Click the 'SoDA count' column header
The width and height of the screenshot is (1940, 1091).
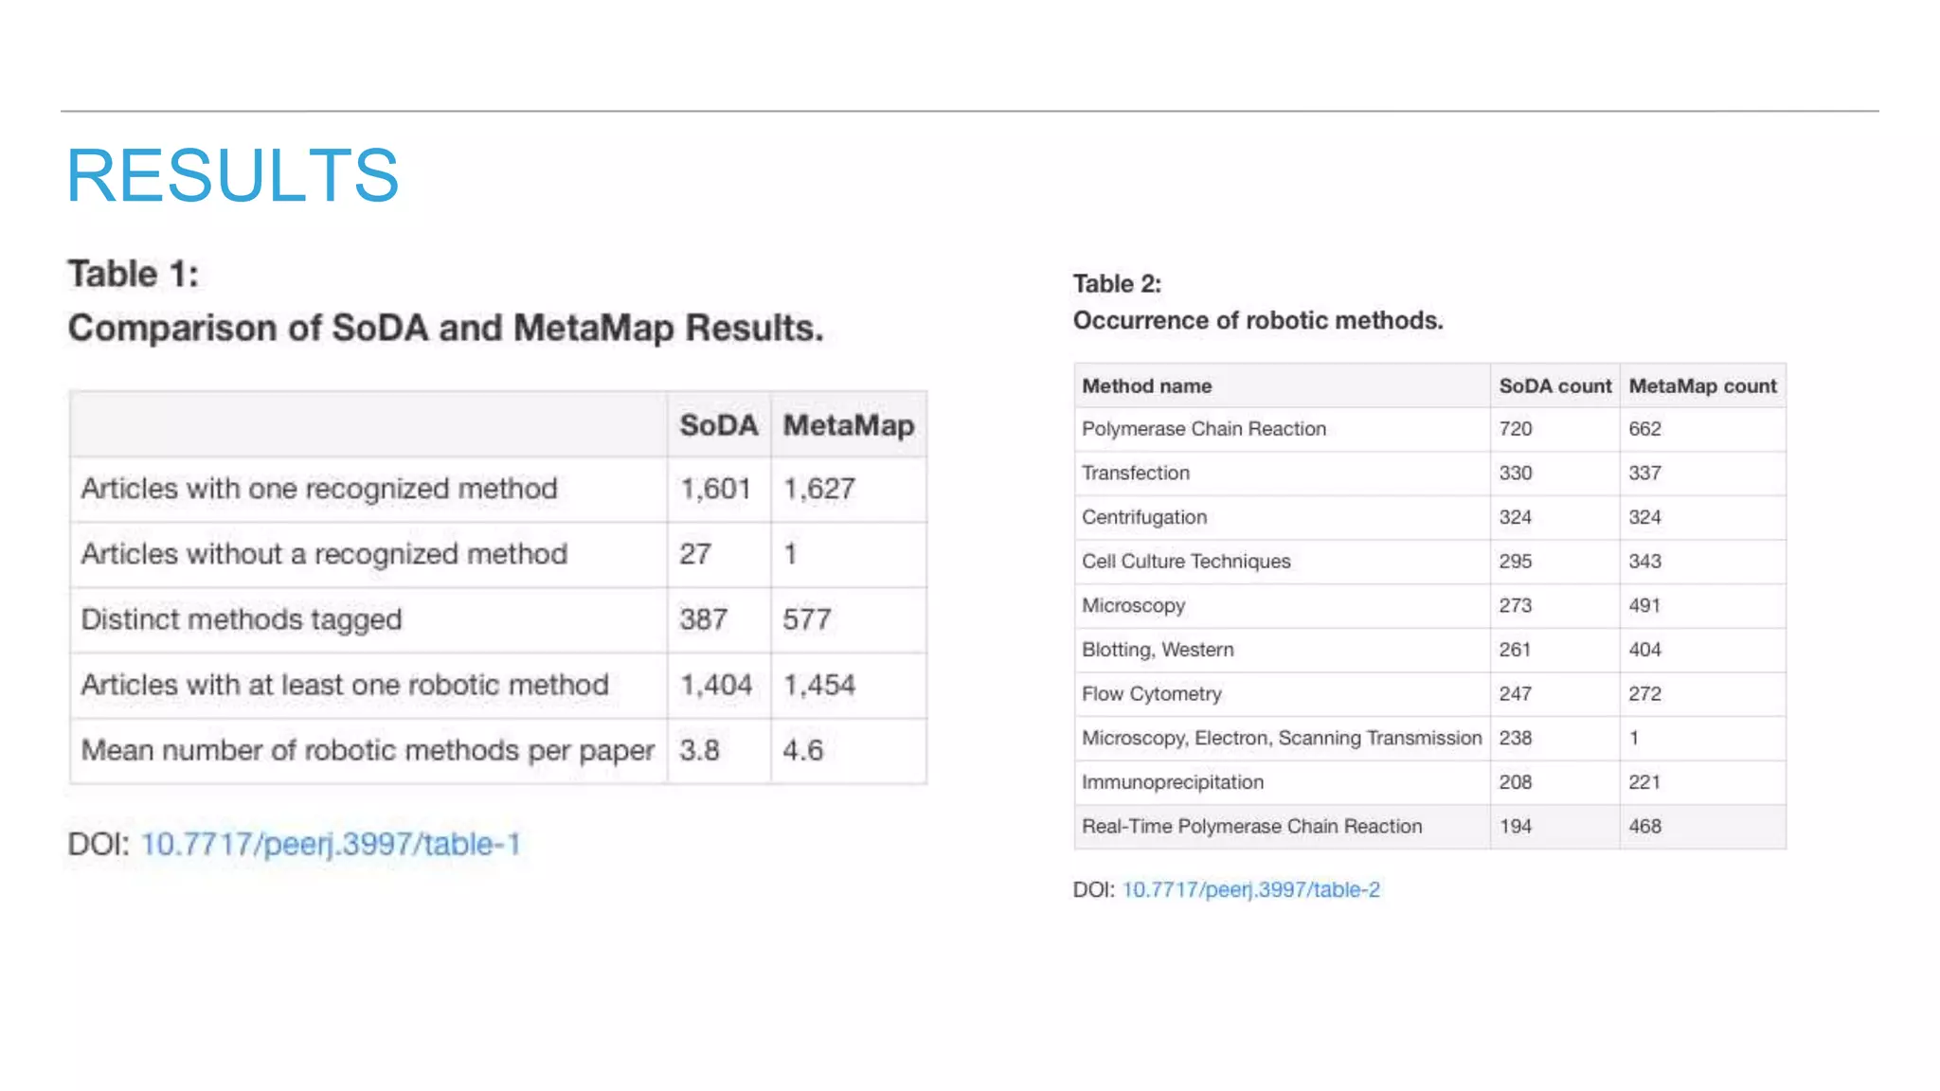tap(1554, 385)
